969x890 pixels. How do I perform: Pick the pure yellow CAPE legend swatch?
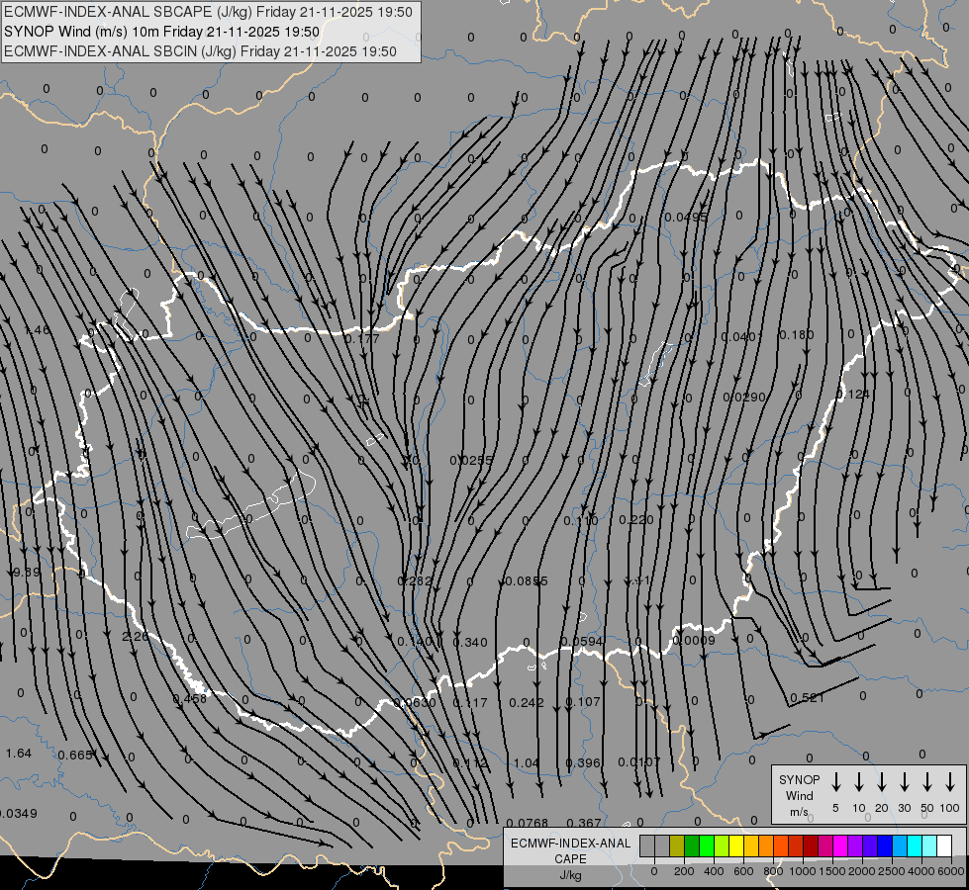(x=736, y=845)
